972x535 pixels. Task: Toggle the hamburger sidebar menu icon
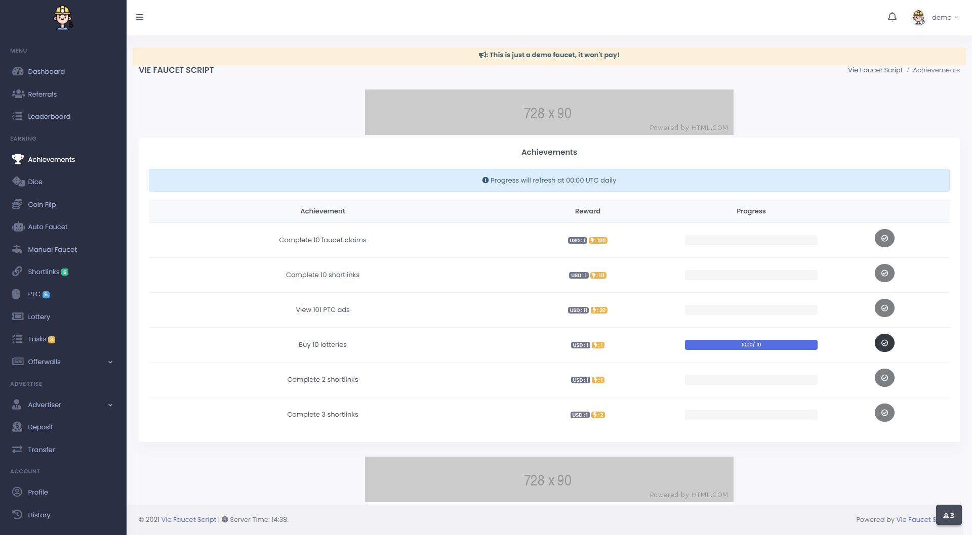[x=140, y=17]
